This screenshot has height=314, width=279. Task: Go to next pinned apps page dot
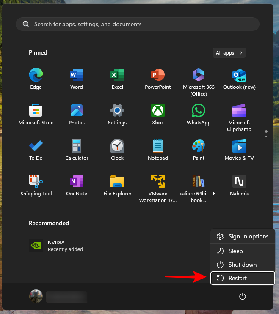click(x=266, y=137)
